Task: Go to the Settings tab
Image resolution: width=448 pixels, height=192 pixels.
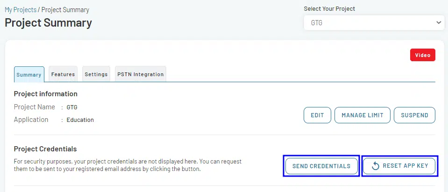Action: click(x=96, y=74)
